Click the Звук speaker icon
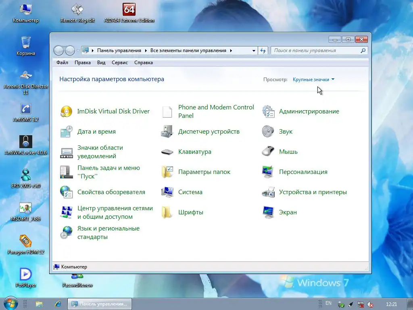413x310 pixels. [268, 132]
